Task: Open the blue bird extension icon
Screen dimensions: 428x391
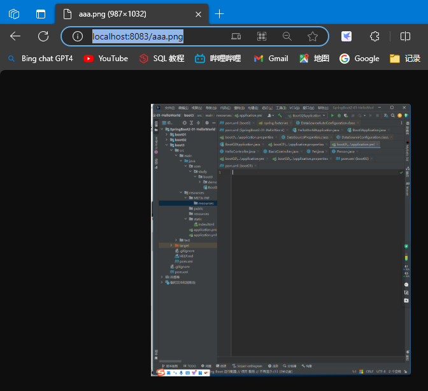Action: 346,36
